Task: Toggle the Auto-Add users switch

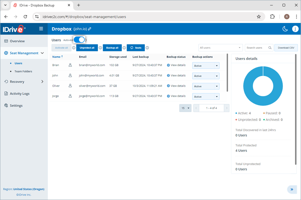Action: (79, 40)
